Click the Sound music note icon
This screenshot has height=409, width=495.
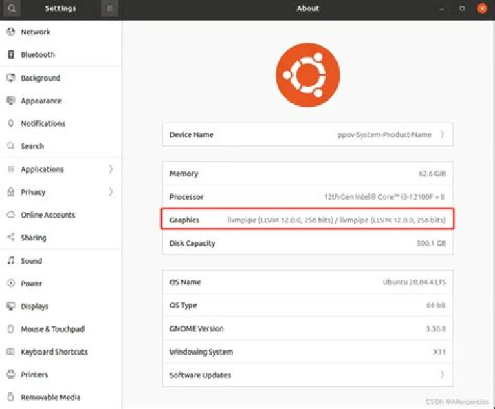click(x=11, y=260)
